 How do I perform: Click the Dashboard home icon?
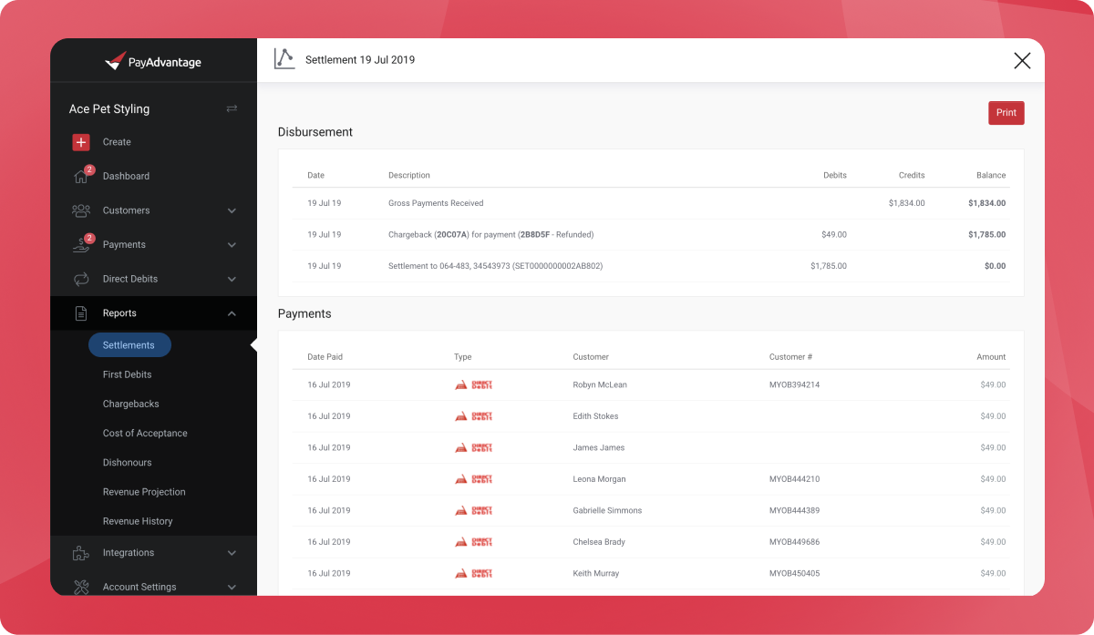point(81,177)
